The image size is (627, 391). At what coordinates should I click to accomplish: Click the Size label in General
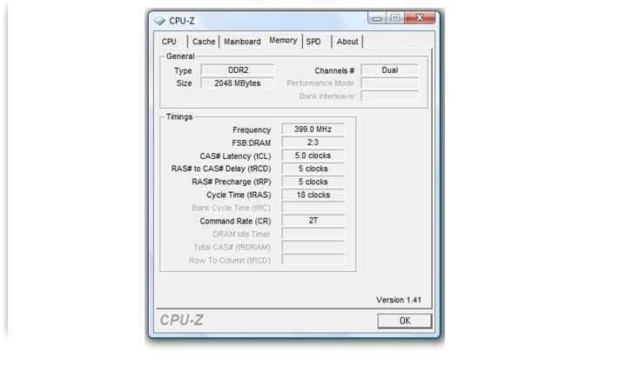[184, 83]
